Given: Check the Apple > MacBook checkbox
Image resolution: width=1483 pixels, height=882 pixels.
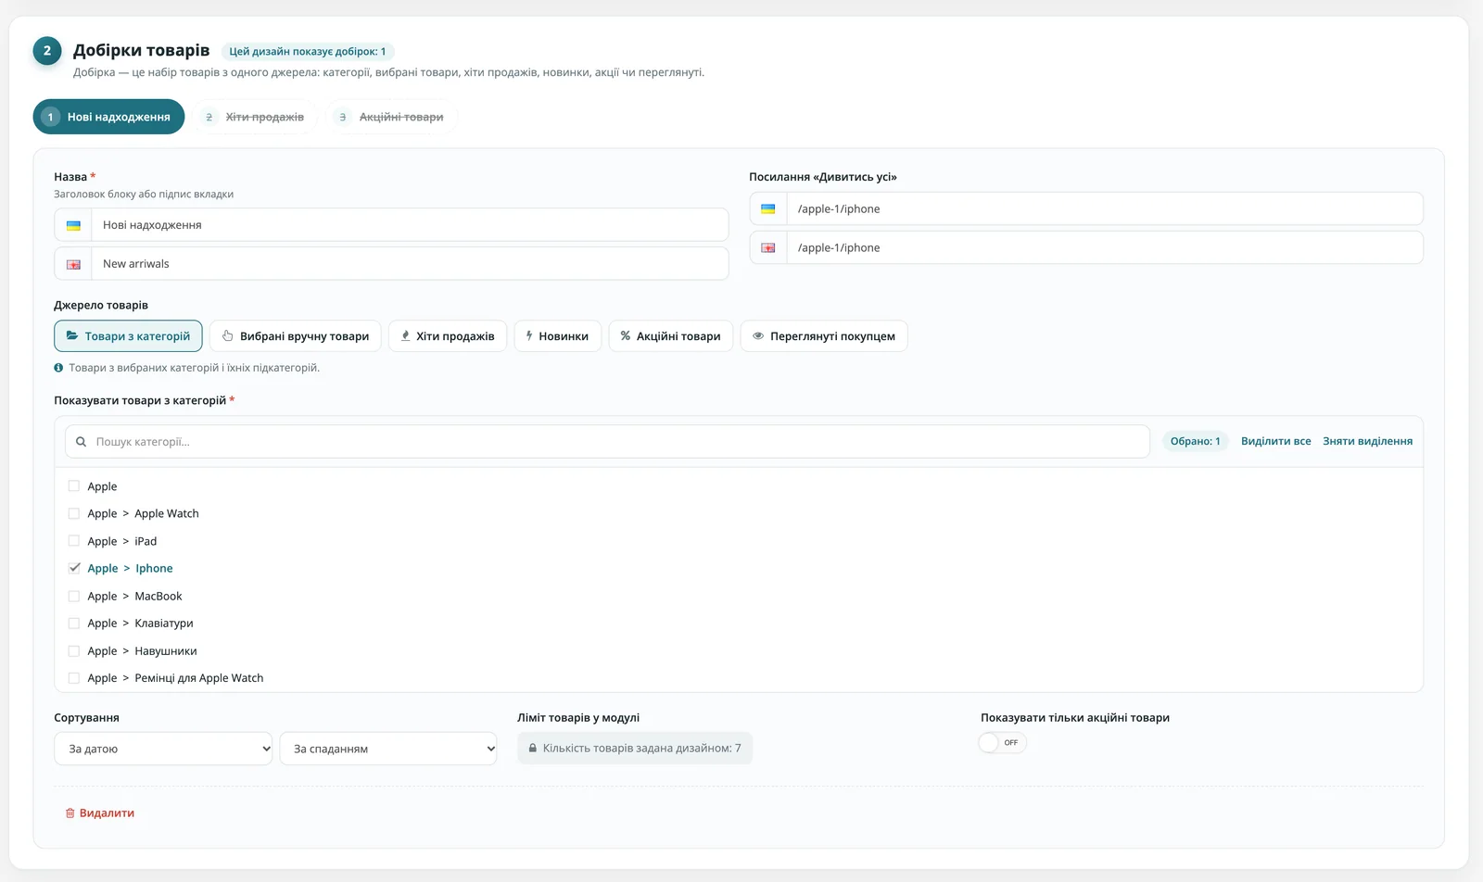Looking at the screenshot, I should coord(74,596).
